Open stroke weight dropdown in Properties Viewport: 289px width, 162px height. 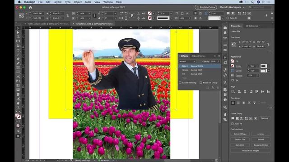point(258,66)
